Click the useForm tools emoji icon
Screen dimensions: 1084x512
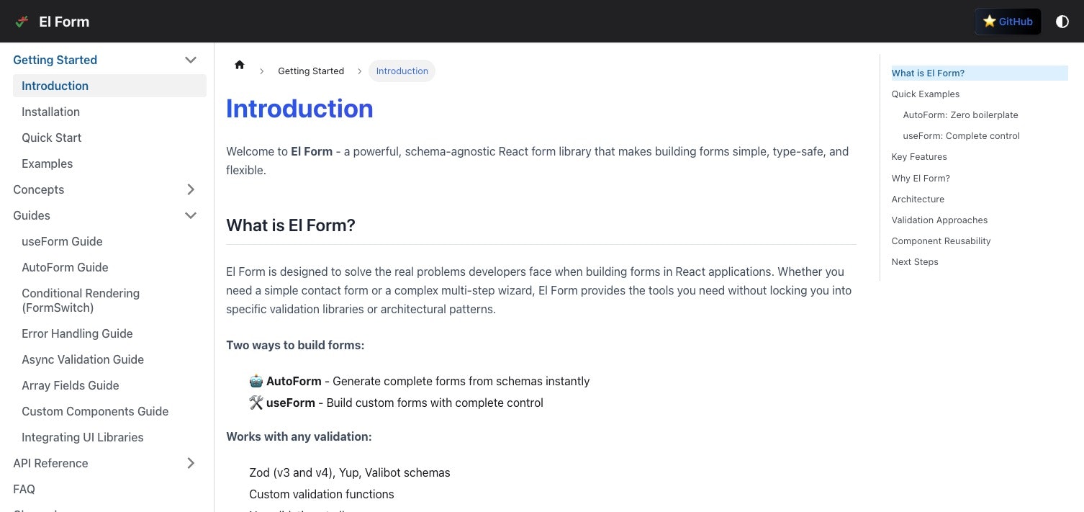click(256, 402)
